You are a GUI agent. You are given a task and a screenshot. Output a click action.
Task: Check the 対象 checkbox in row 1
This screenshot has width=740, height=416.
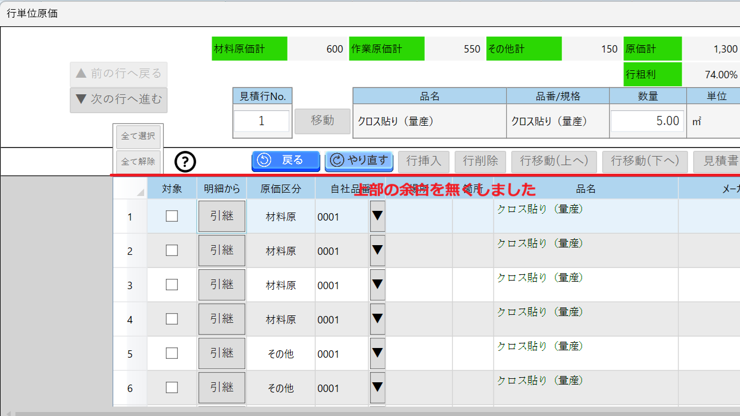click(172, 216)
